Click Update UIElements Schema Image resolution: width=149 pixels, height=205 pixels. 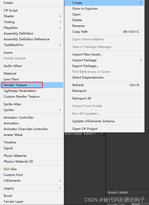pos(104,121)
